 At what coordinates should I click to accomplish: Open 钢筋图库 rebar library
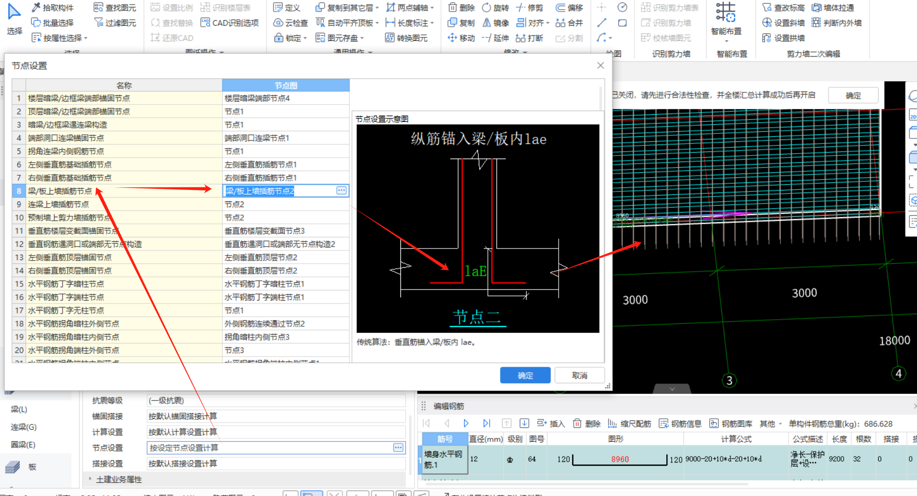click(731, 423)
